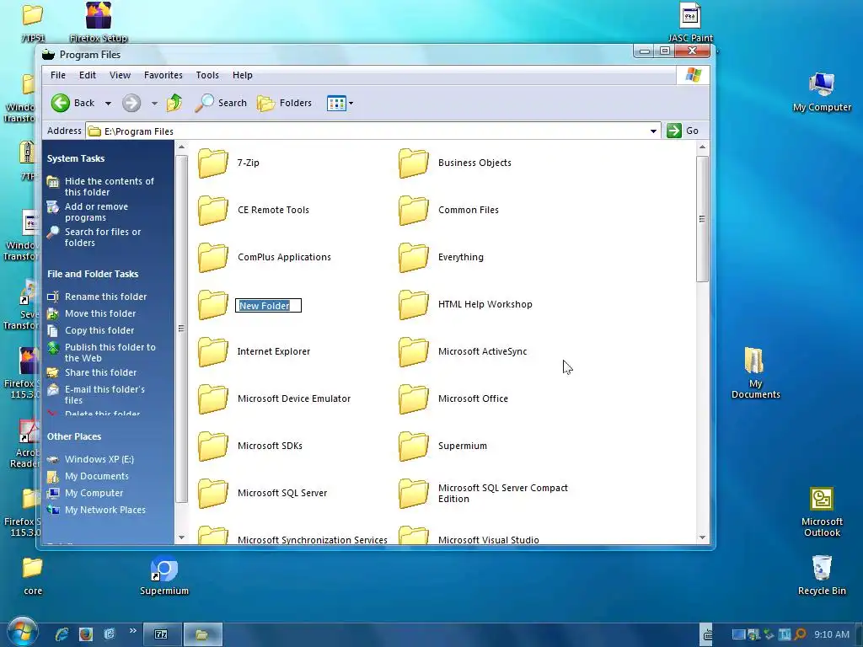Viewport: 863px width, 647px height.
Task: Click the Go button
Action: [x=683, y=131]
